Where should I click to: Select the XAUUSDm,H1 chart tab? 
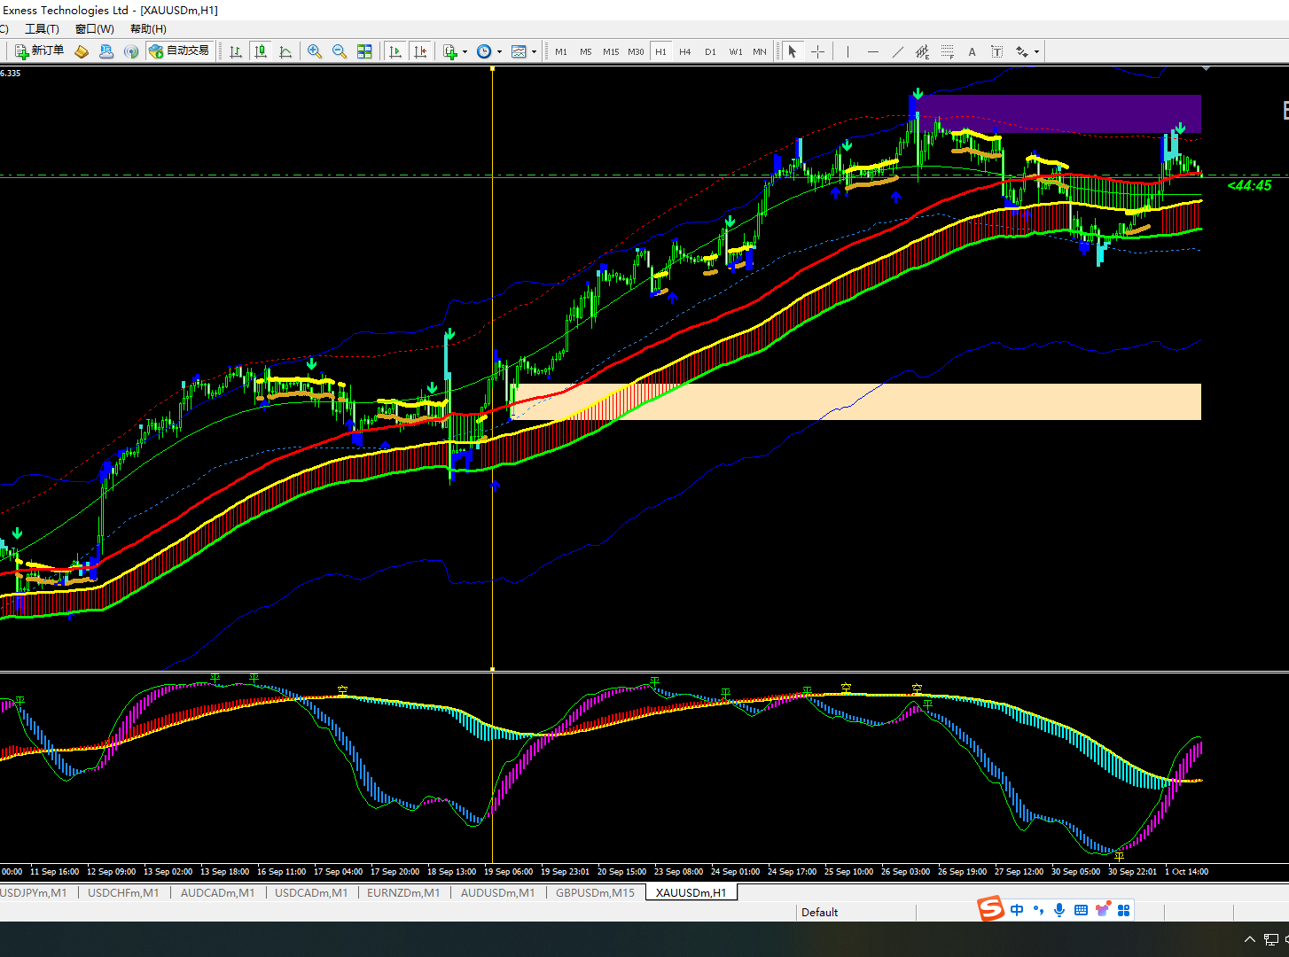691,892
